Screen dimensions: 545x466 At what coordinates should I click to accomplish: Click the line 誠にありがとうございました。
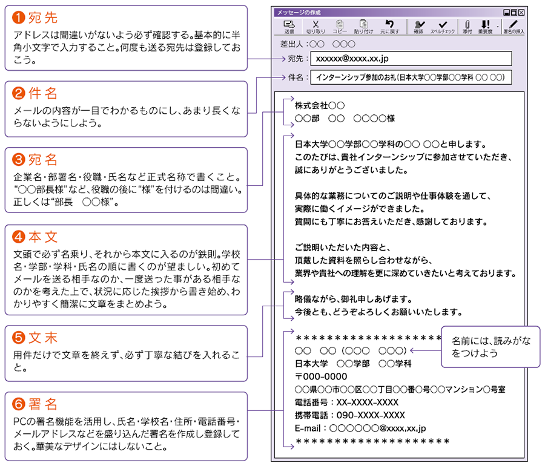pos(351,170)
